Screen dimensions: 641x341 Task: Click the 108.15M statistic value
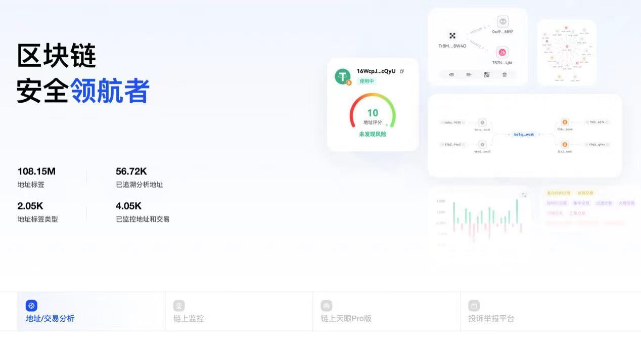36,172
